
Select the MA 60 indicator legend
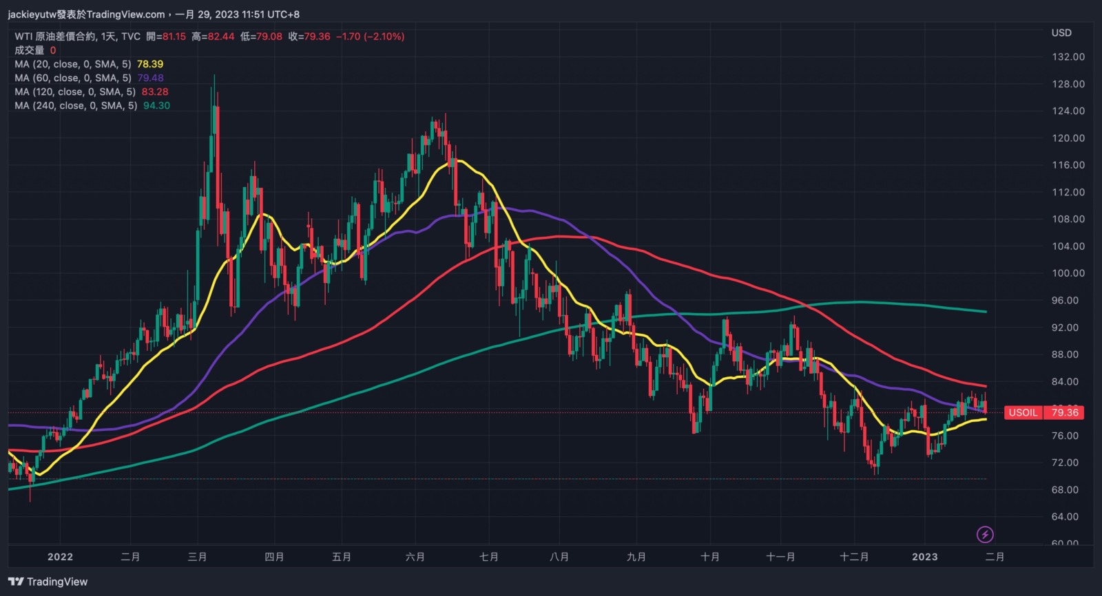(x=72, y=78)
